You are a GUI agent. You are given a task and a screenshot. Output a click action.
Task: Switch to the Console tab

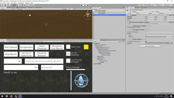[103, 40]
